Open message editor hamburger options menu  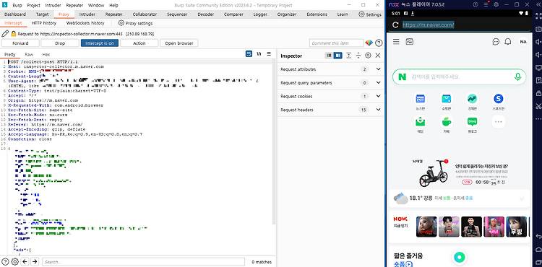coord(269,54)
